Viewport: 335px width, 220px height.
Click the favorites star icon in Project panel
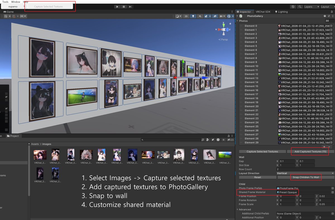[223, 139]
